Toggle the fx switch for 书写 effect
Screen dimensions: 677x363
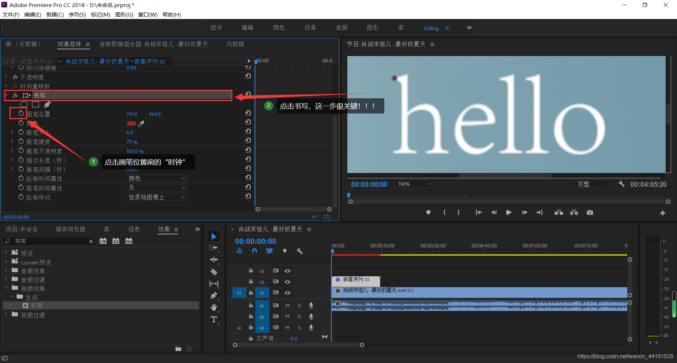[16, 96]
